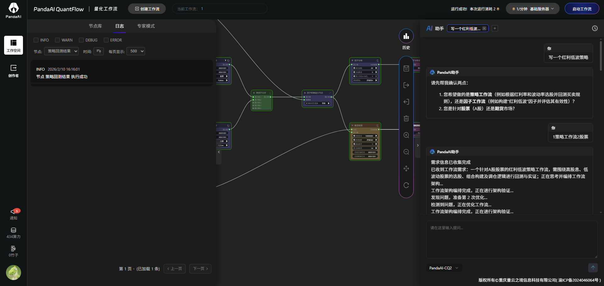Open the 基础服务器 server dropdown

pyautogui.click(x=533, y=9)
